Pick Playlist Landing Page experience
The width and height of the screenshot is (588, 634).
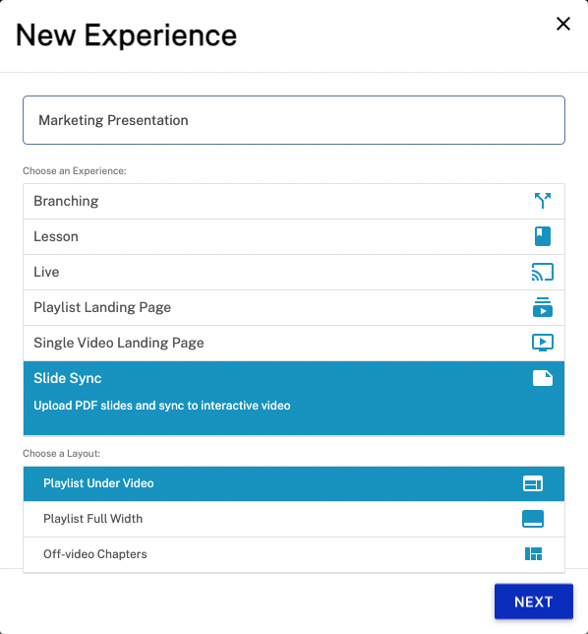(x=294, y=308)
